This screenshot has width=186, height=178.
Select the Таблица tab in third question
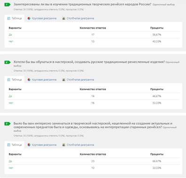point(15,145)
